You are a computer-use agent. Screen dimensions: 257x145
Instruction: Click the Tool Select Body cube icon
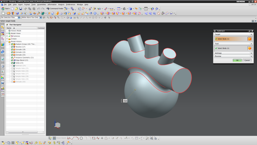coord(250,48)
